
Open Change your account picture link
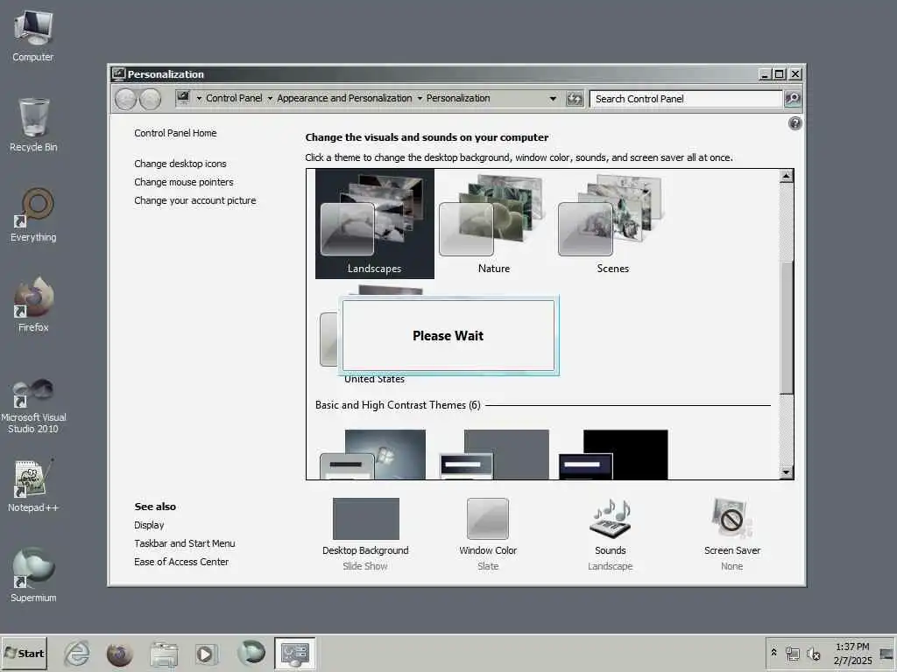[195, 200]
